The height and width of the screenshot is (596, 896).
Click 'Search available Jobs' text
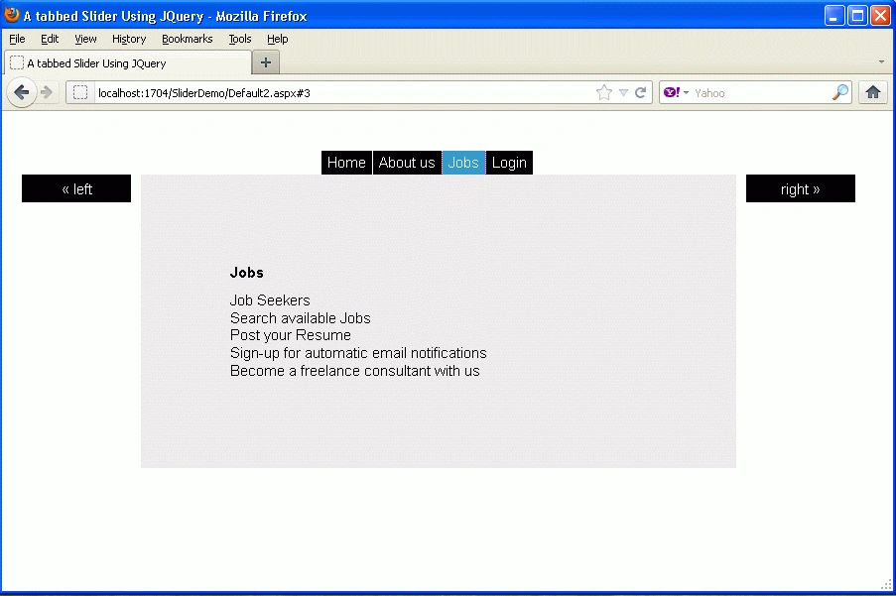(300, 318)
